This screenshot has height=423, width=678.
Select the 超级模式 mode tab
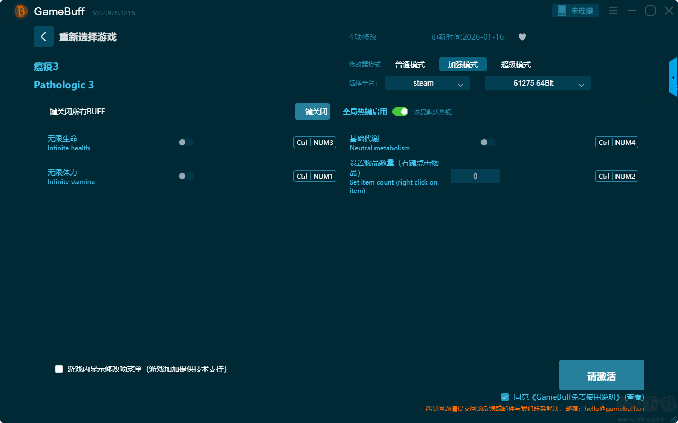(x=515, y=65)
